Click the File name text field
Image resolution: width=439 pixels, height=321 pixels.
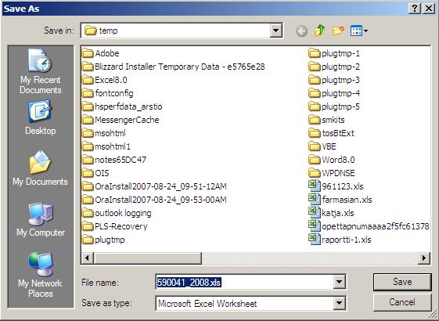pyautogui.click(x=245, y=282)
